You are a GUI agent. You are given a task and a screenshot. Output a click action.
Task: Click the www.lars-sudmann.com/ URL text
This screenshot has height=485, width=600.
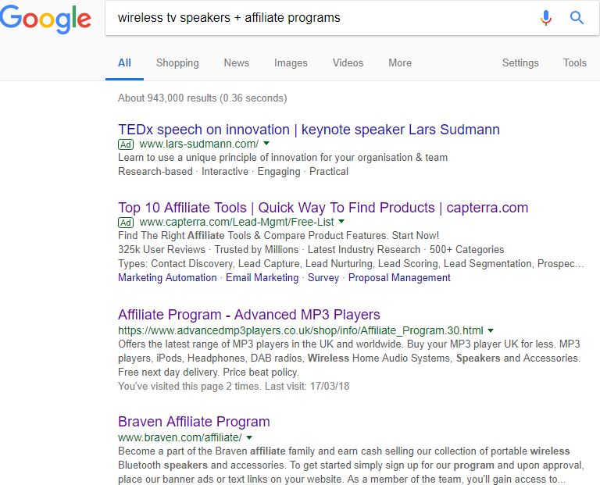pos(199,144)
